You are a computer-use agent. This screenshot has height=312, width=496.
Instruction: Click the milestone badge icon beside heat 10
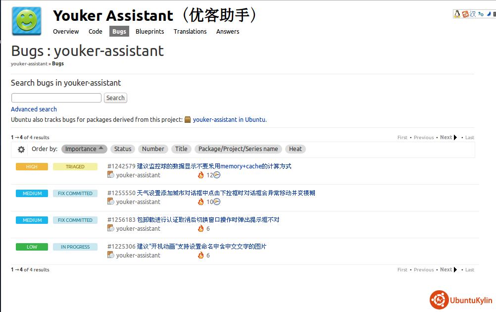tap(217, 202)
